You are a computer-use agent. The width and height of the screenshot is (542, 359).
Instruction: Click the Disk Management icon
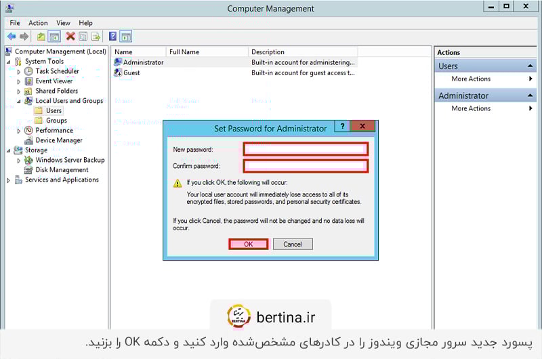(28, 170)
